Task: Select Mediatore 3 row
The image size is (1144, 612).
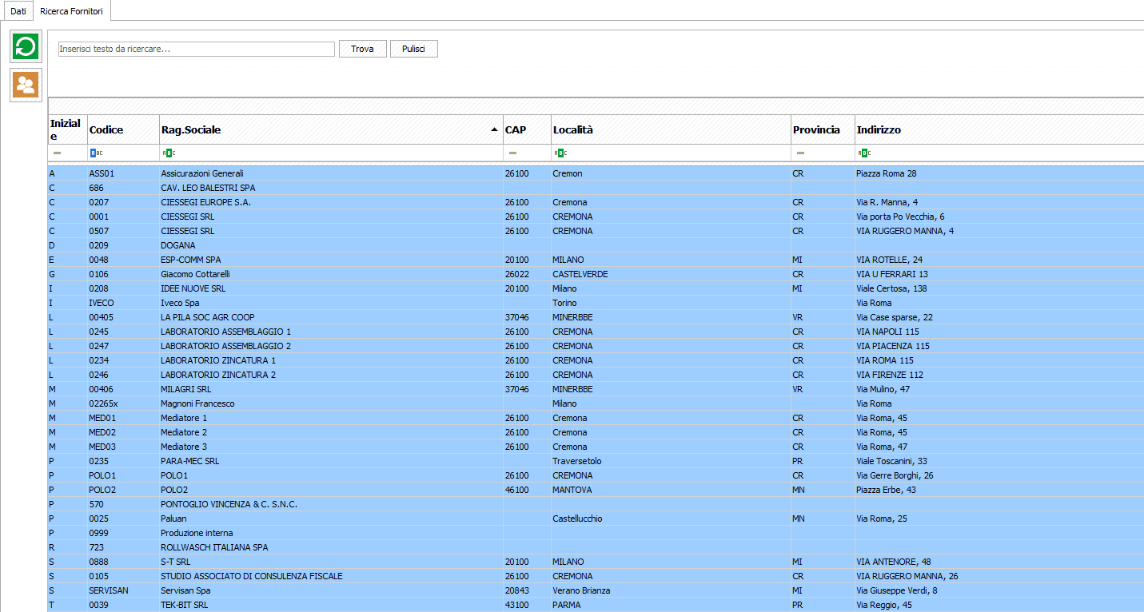Action: click(x=596, y=447)
